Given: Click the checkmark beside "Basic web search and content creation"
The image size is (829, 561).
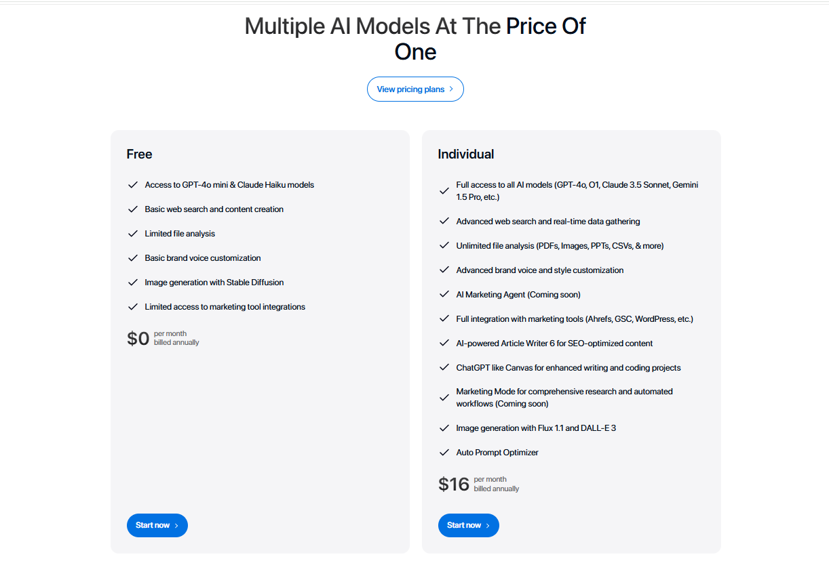Looking at the screenshot, I should (x=133, y=209).
